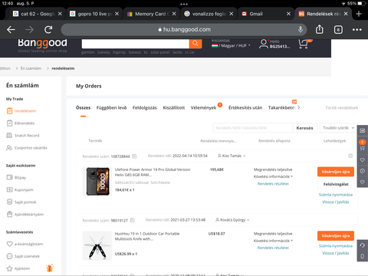368x276 pixels.
Task: Focus the order number search field
Action: point(253,128)
